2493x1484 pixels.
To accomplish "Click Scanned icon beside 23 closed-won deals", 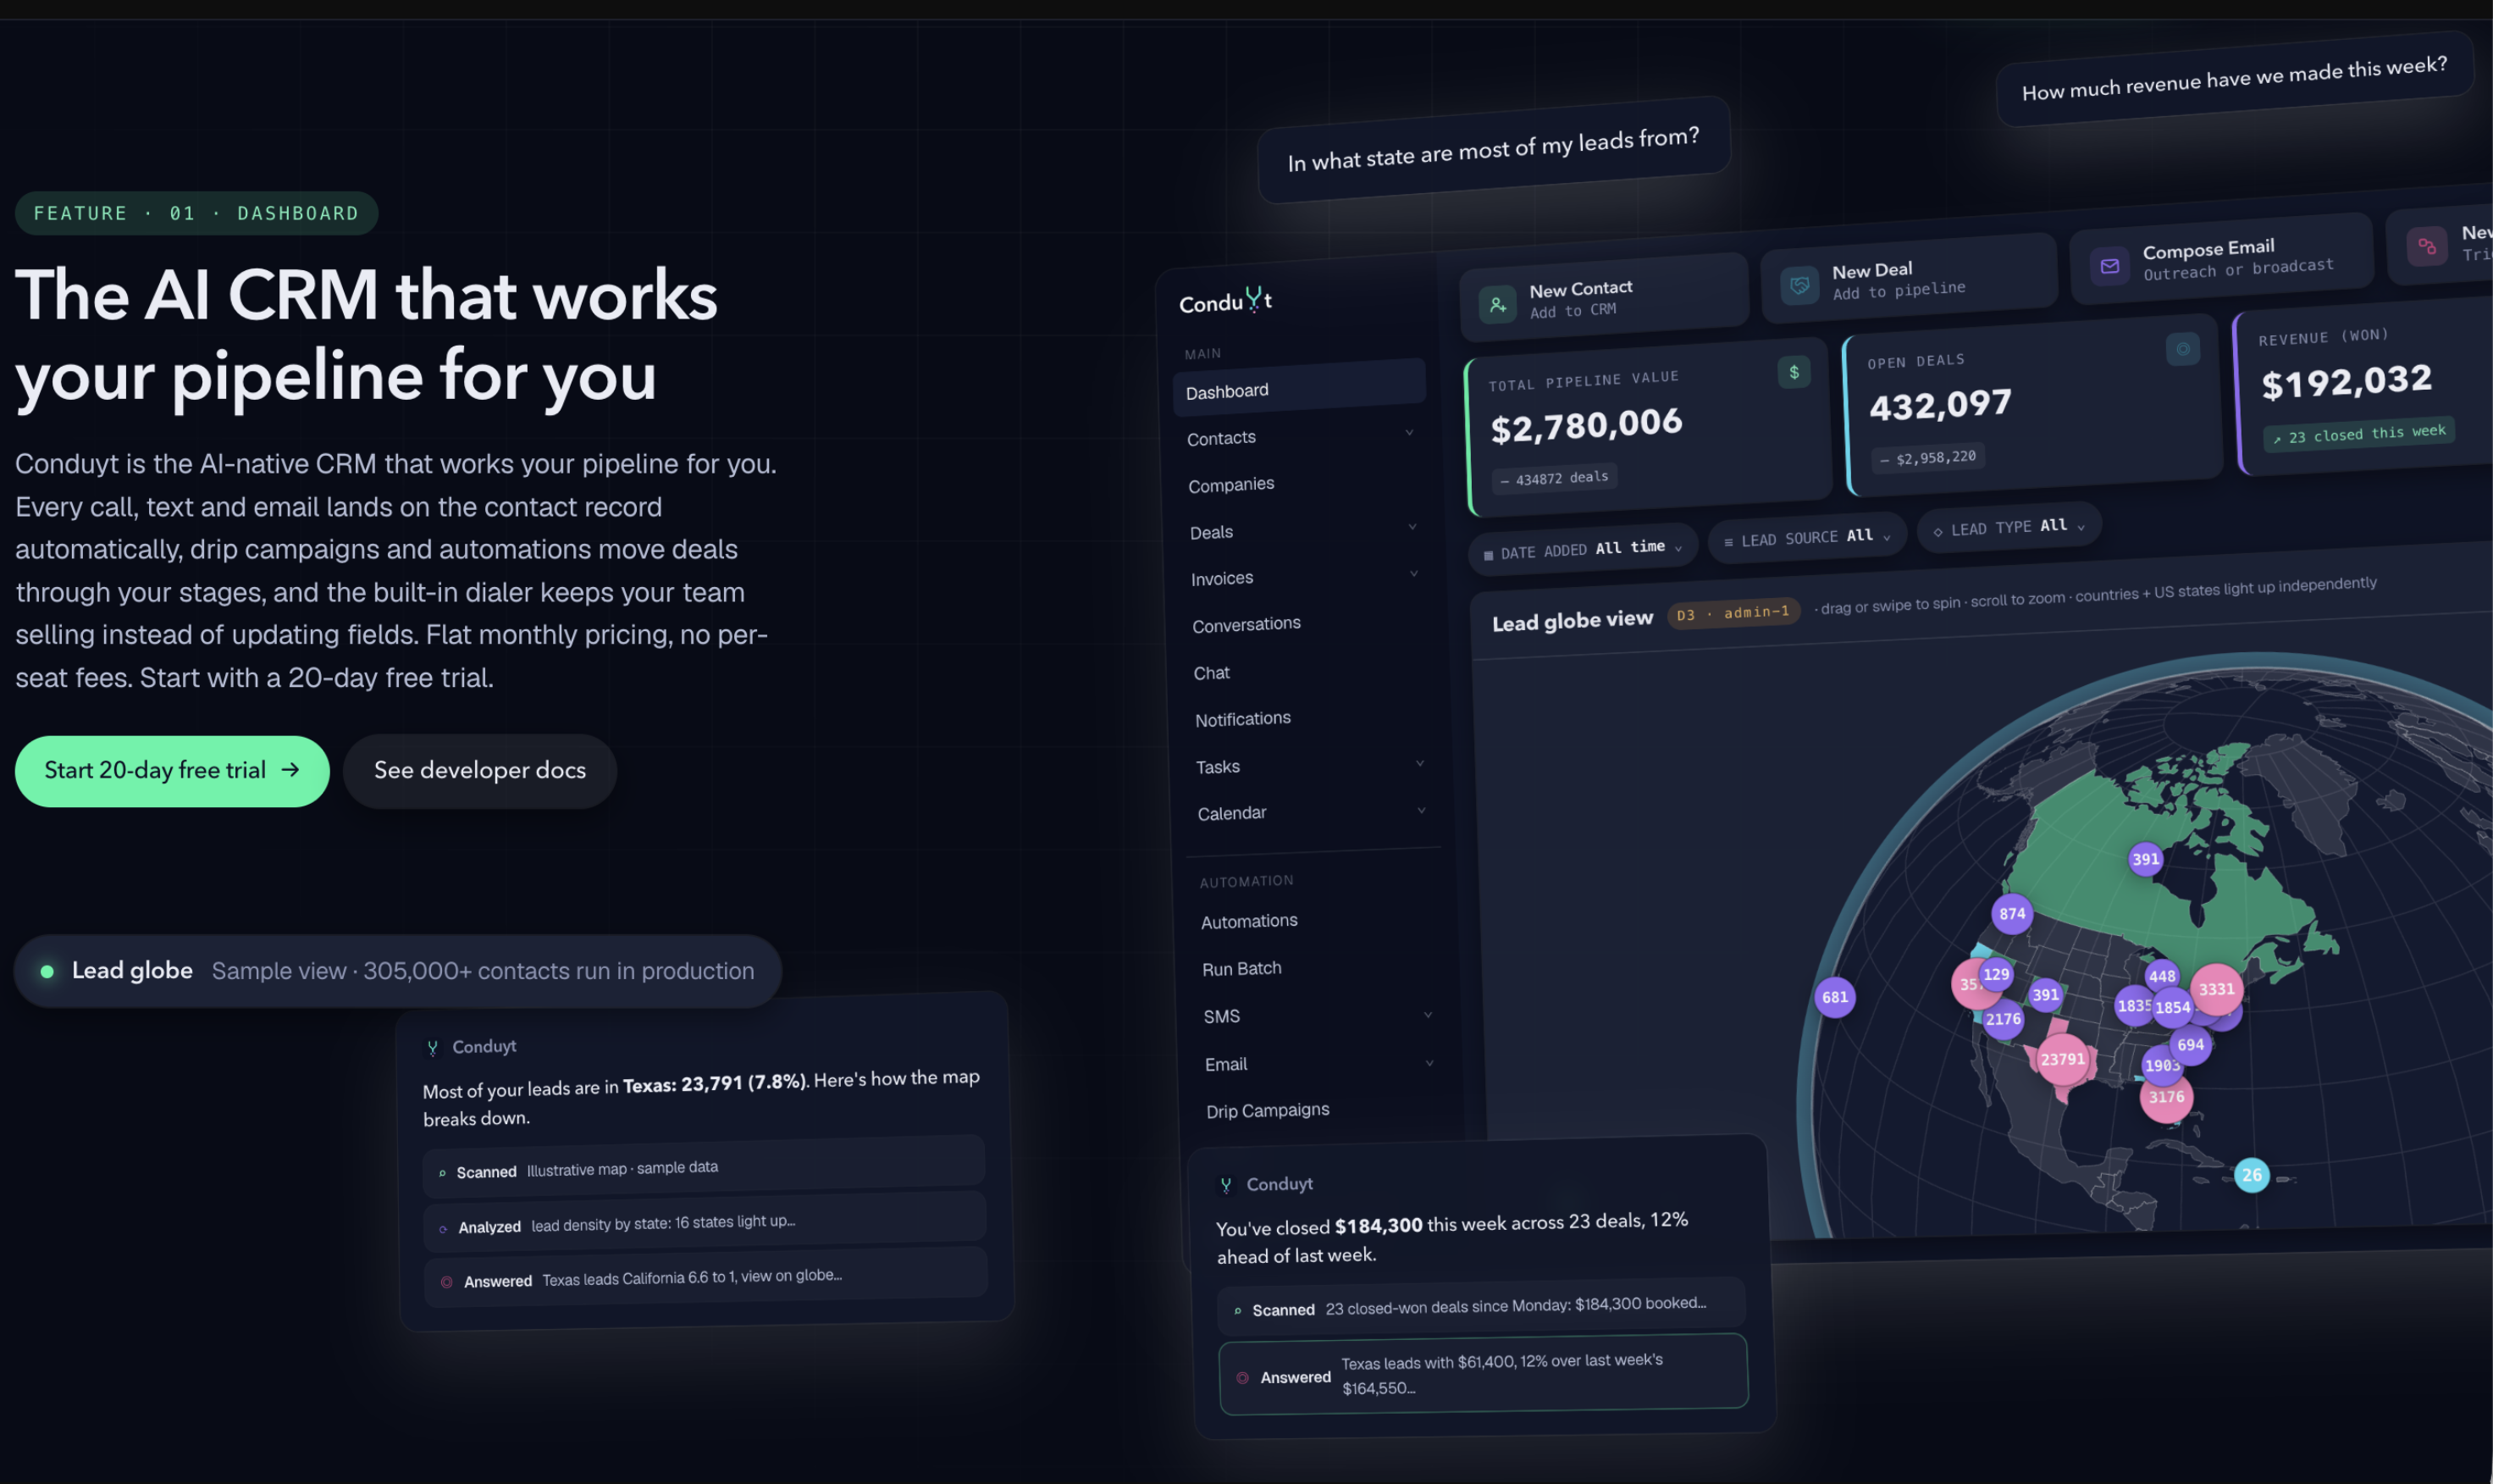I will (1237, 1310).
